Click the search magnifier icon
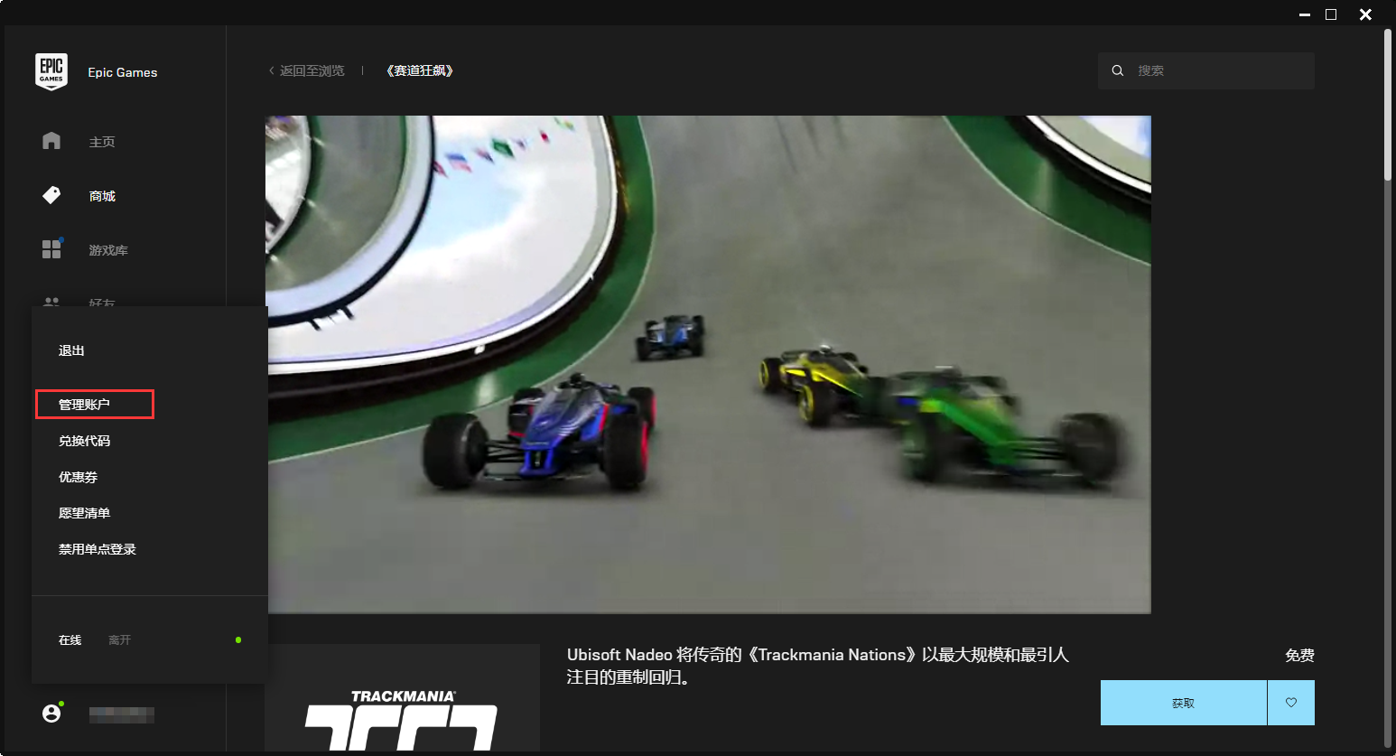 coord(1117,70)
